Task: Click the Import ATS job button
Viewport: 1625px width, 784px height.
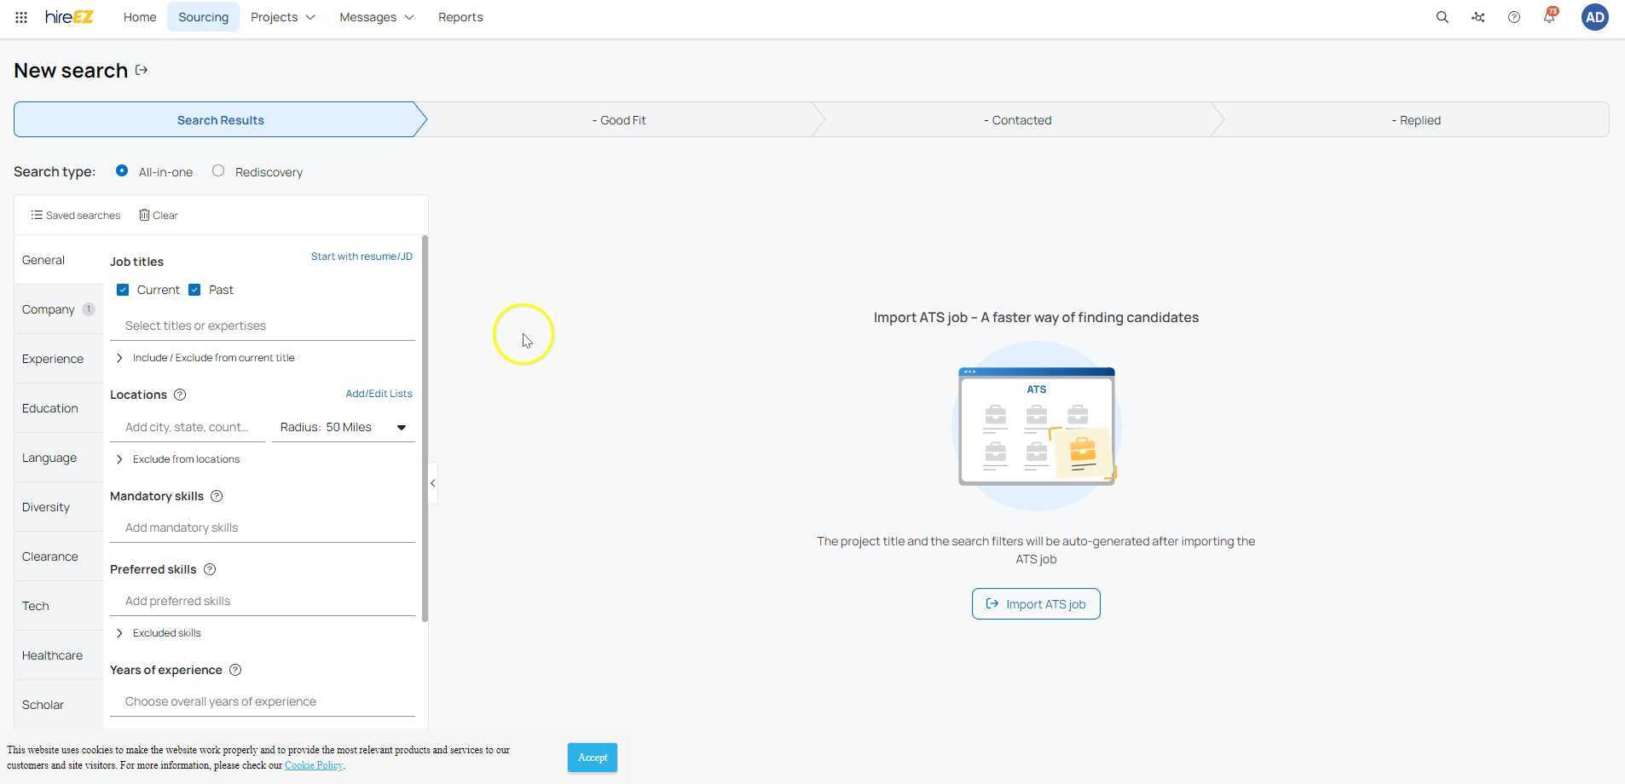Action: [x=1035, y=603]
